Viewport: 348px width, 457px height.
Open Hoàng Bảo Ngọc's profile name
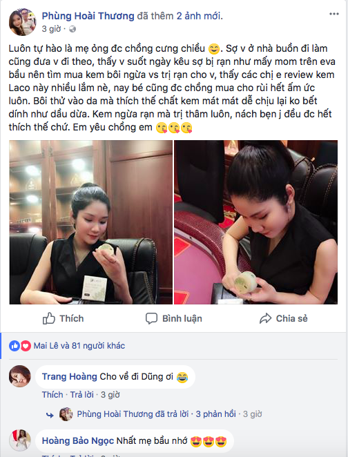pos(78,440)
